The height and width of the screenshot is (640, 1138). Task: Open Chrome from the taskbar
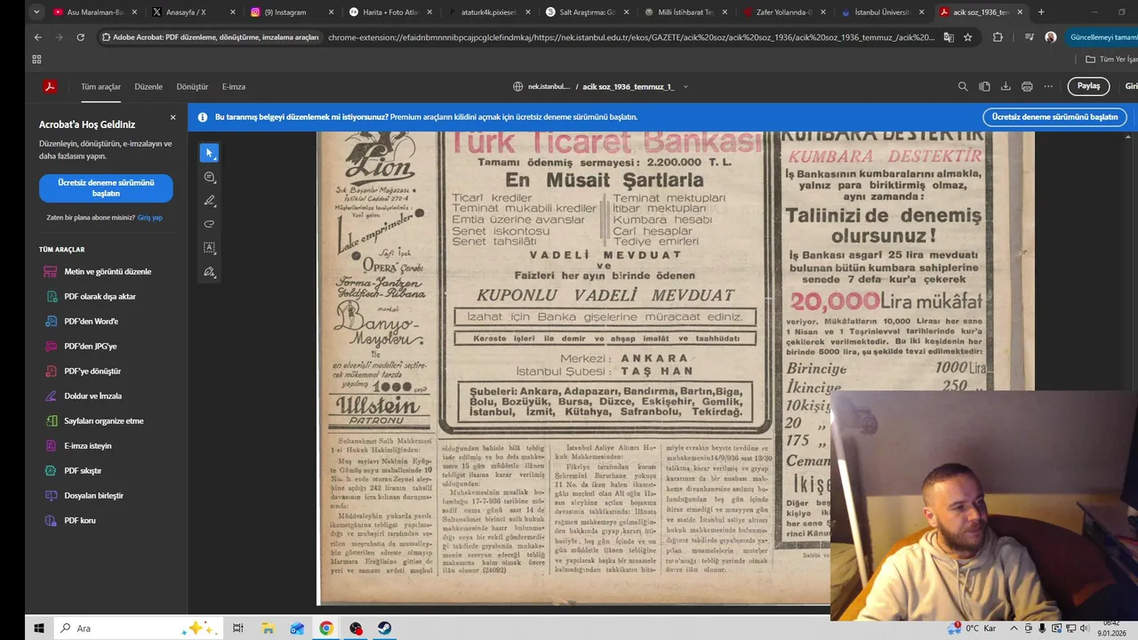point(326,628)
